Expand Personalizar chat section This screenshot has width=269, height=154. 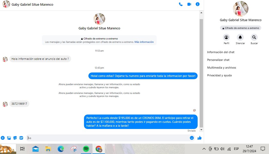tap(218, 60)
